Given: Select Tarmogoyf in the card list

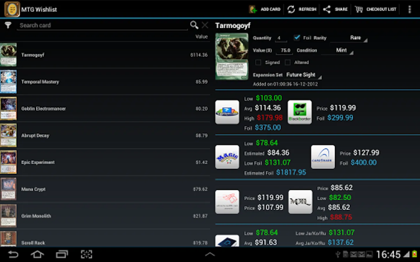Looking at the screenshot, I should tap(105, 55).
